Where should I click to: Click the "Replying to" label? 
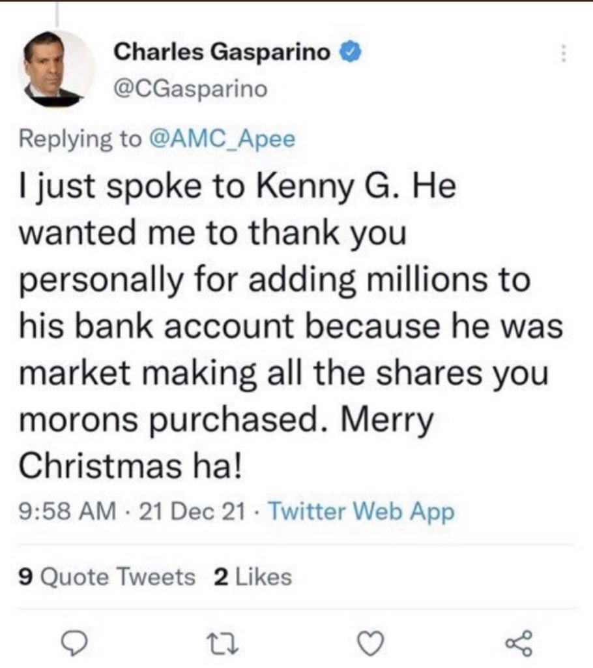80,139
